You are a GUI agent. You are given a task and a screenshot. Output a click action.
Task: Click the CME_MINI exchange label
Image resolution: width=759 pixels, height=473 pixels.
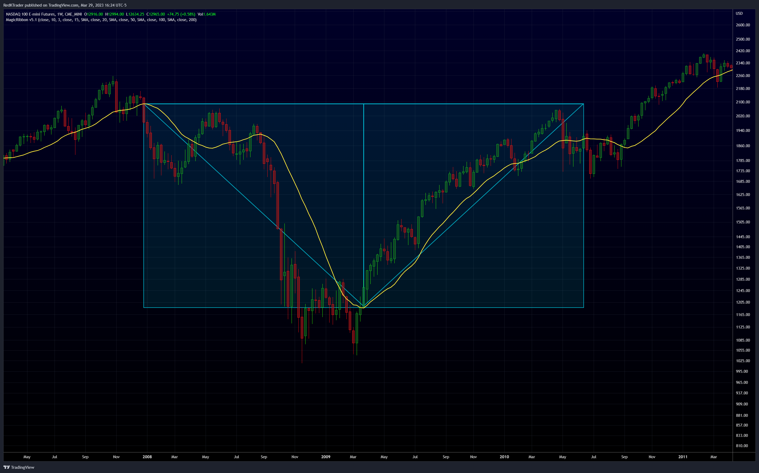pyautogui.click(x=73, y=14)
